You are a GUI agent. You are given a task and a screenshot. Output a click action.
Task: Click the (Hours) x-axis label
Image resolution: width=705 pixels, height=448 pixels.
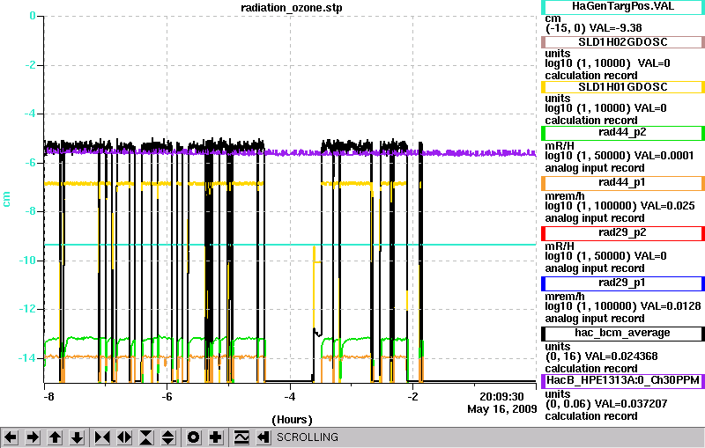[x=292, y=420]
